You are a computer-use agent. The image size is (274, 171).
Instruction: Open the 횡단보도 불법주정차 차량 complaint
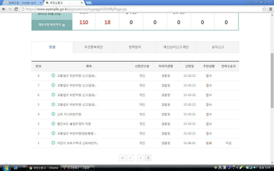(x=74, y=124)
